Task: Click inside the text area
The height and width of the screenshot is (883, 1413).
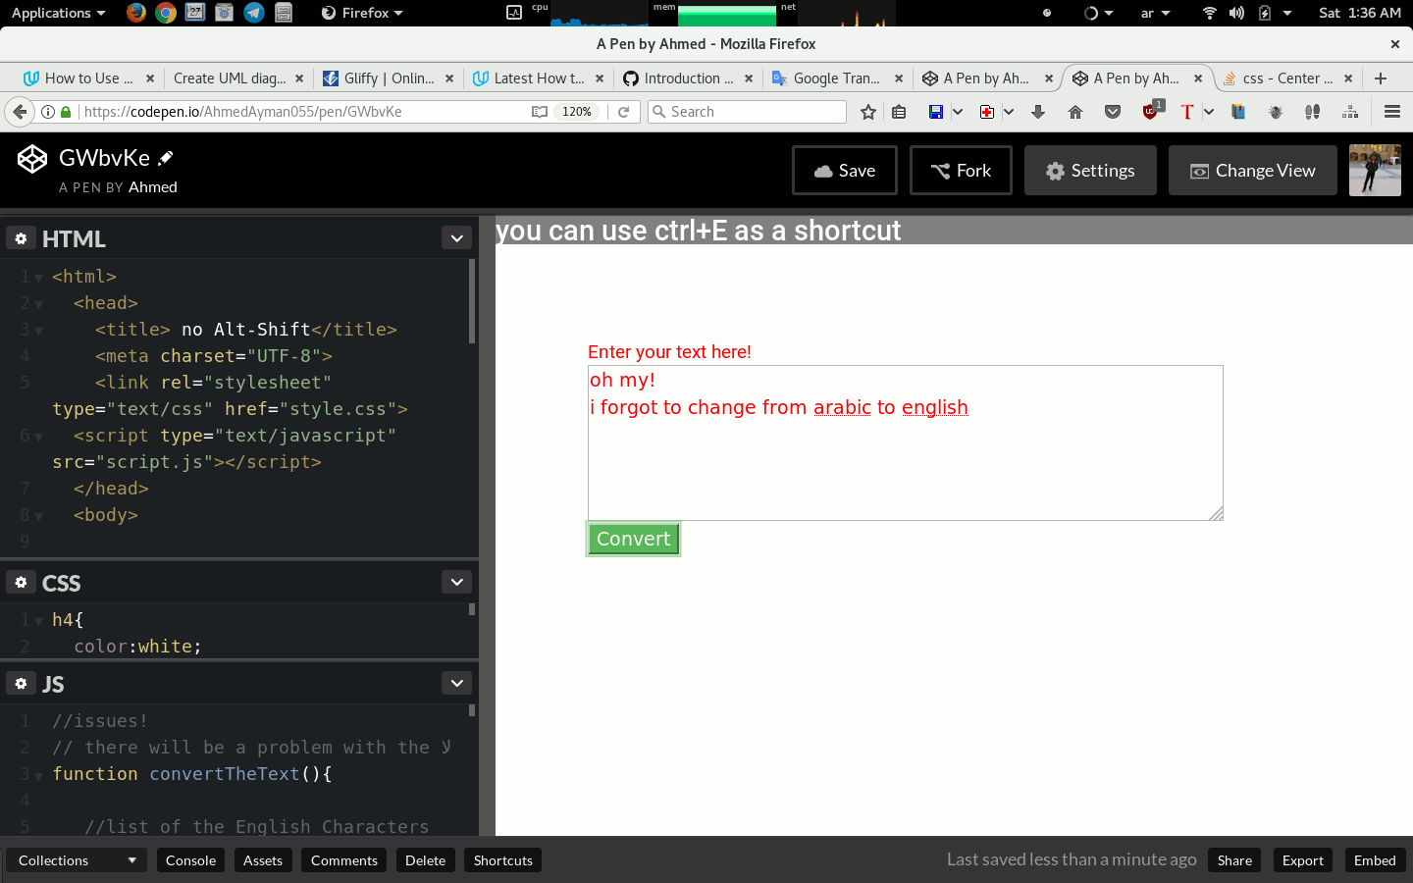Action: point(905,442)
